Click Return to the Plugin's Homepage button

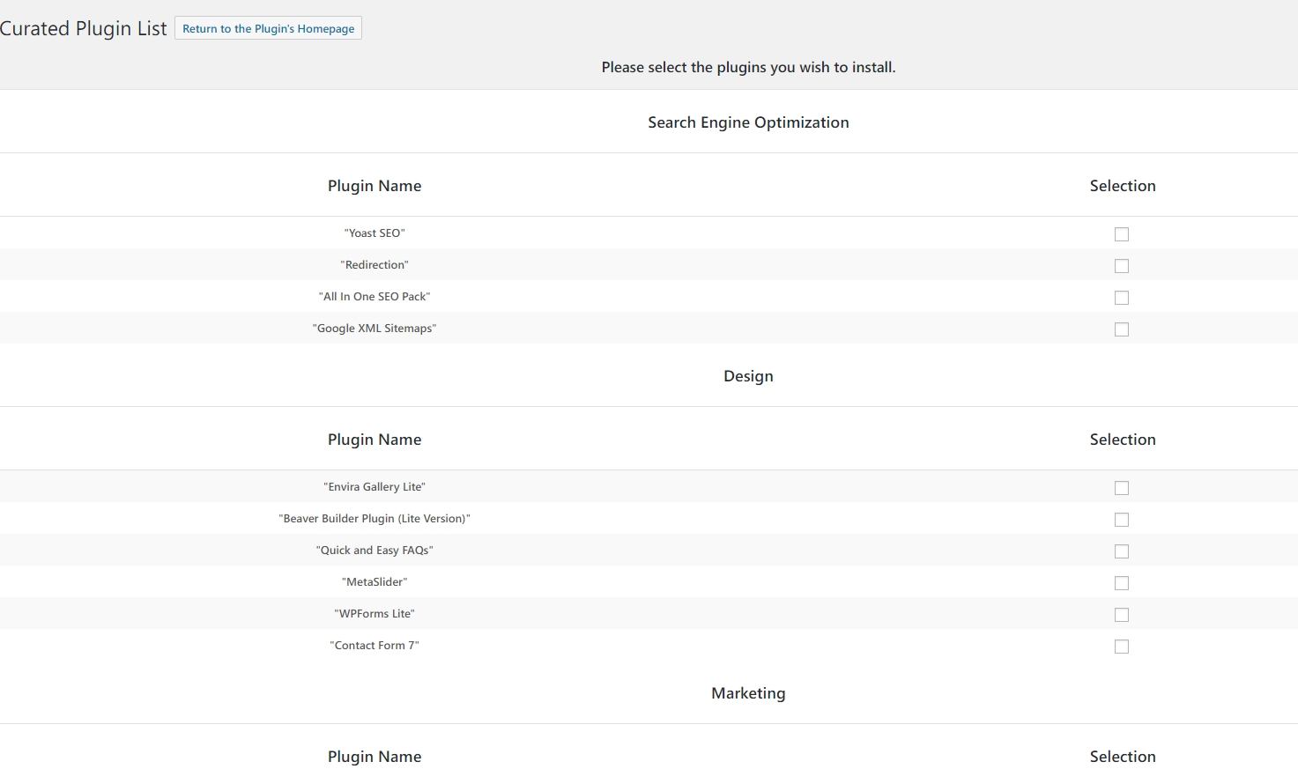(x=268, y=28)
